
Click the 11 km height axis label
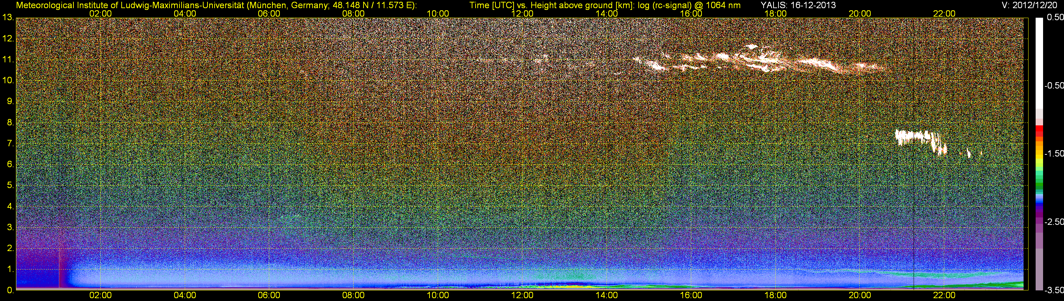coord(8,60)
